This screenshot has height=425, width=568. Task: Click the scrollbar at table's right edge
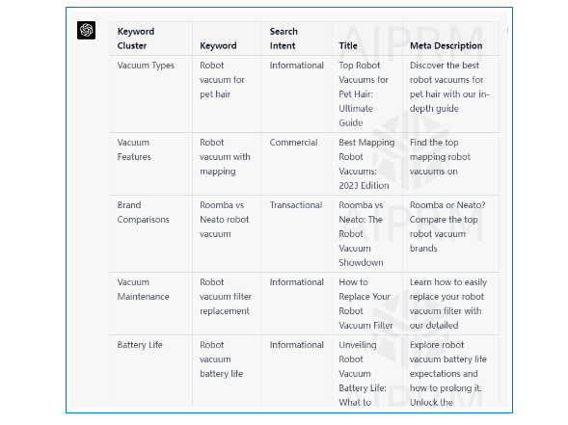pos(507,31)
